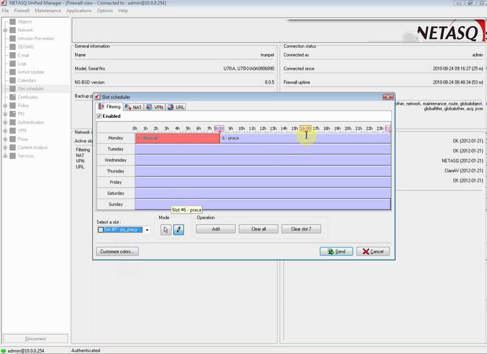Click the Authentication sidebar icon
Image resolution: width=487 pixels, height=354 pixels.
12,122
